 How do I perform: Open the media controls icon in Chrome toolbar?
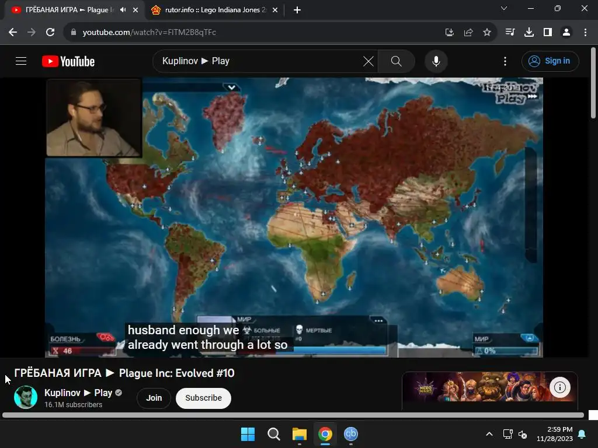[x=510, y=33]
